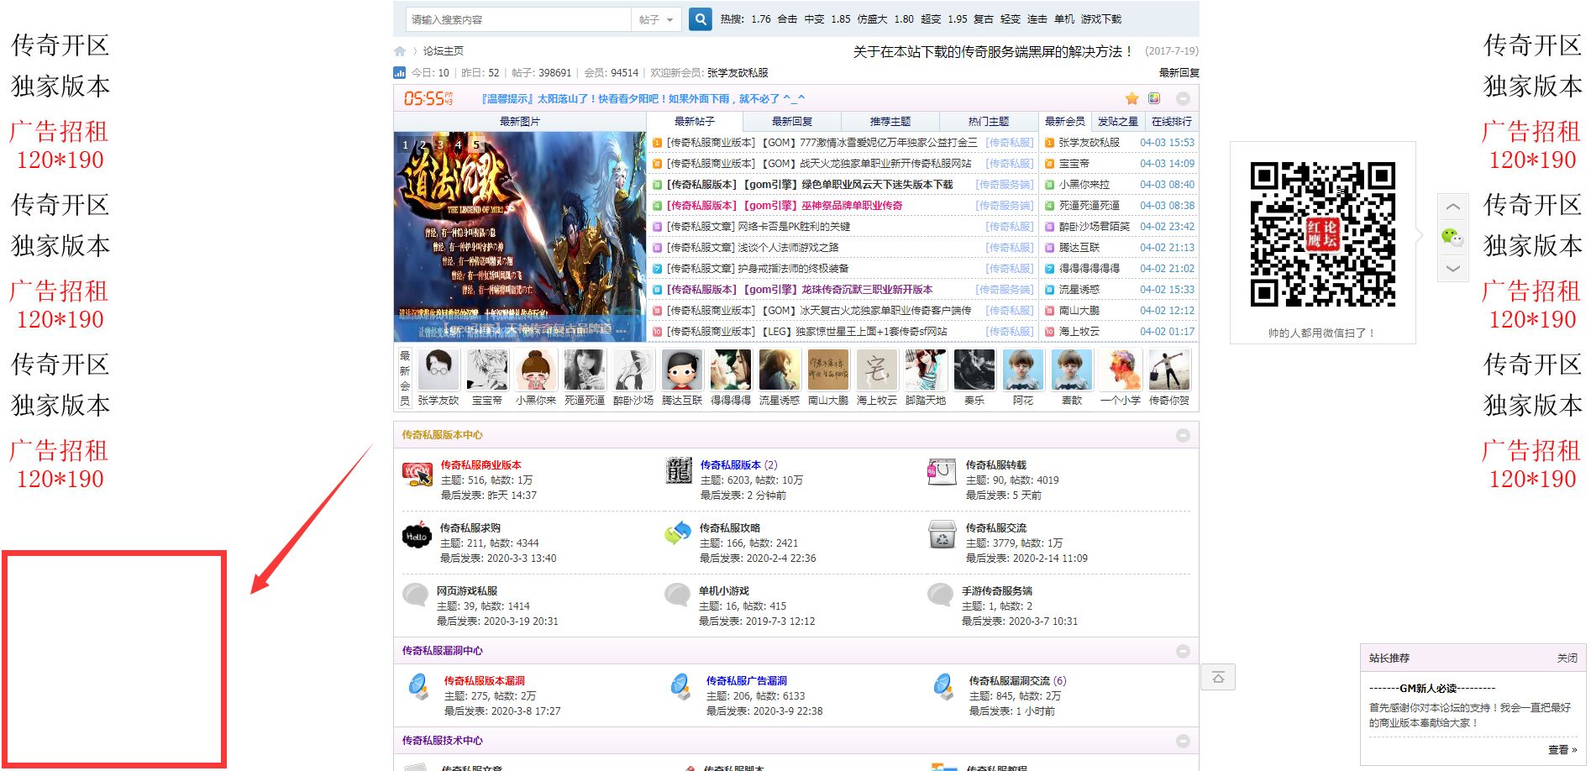Viewport: 1591px width, 771px height.
Task: Click the speech bubble icon of 单机小游戏
Action: [677, 595]
